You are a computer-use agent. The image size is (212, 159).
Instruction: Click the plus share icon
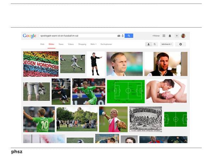click(177, 36)
